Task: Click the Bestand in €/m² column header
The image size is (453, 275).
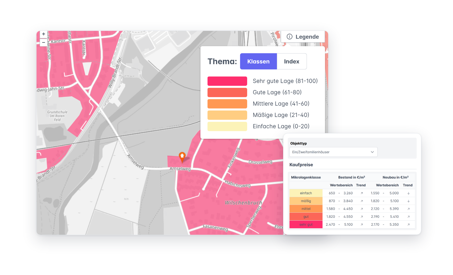Action: (351, 177)
